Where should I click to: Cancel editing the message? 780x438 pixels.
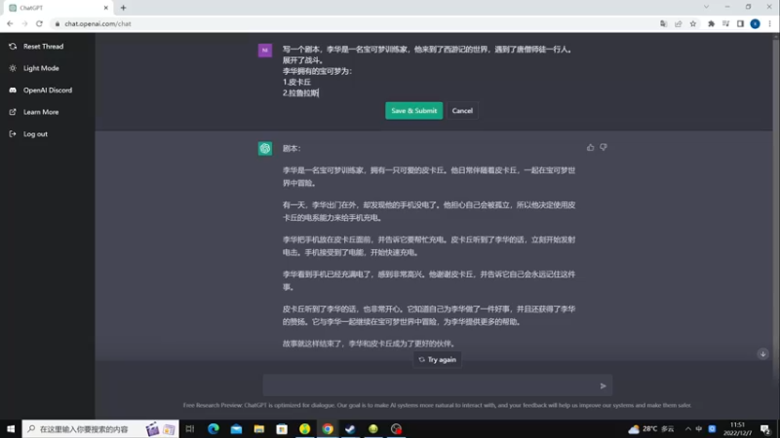[462, 111]
